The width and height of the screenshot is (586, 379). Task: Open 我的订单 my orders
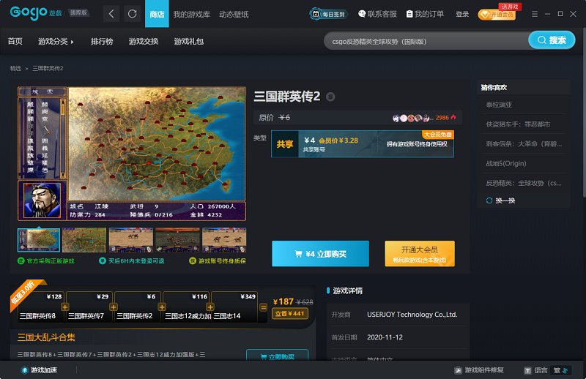pyautogui.click(x=425, y=14)
